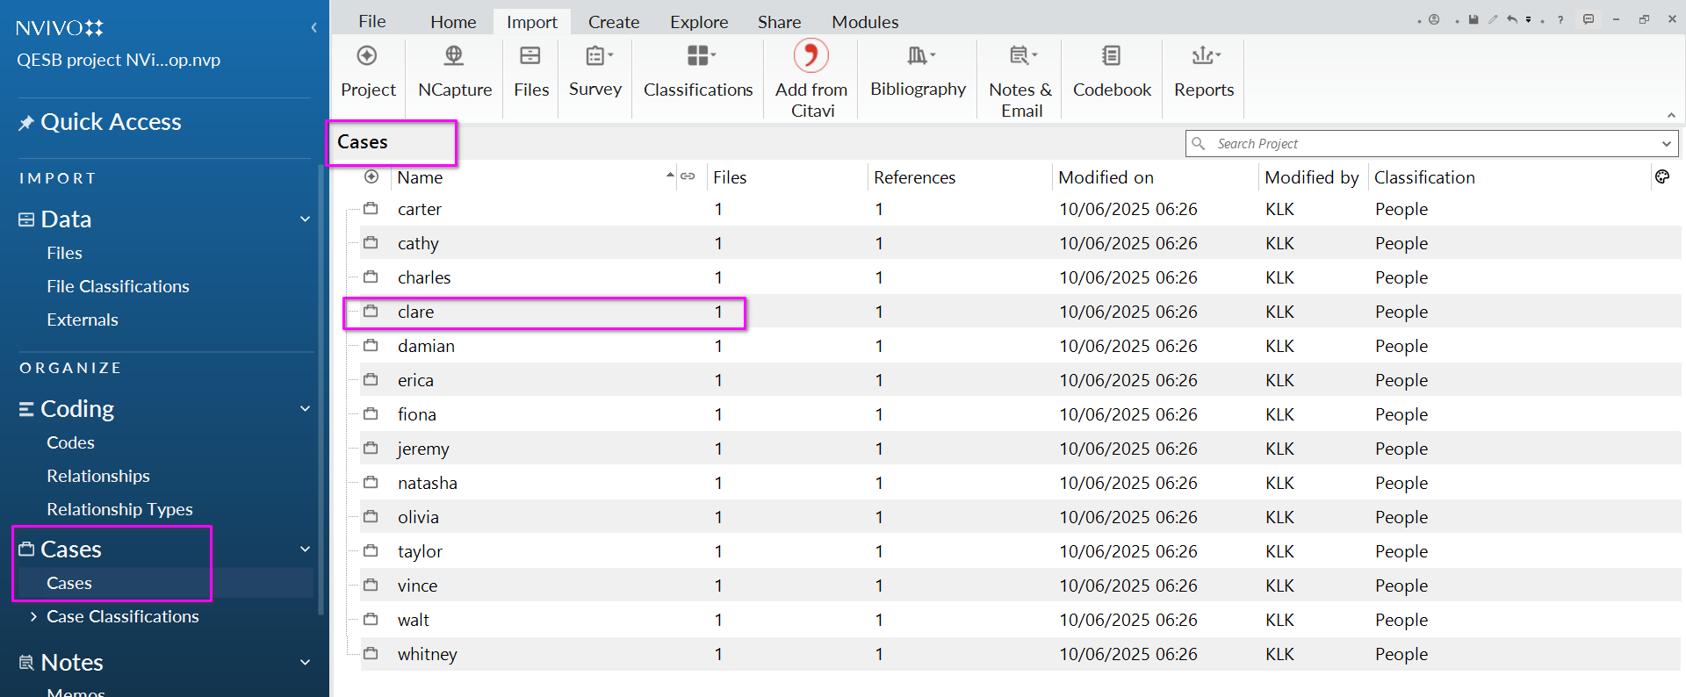This screenshot has height=697, width=1686.
Task: Open the color palette column icon
Action: pyautogui.click(x=1661, y=177)
